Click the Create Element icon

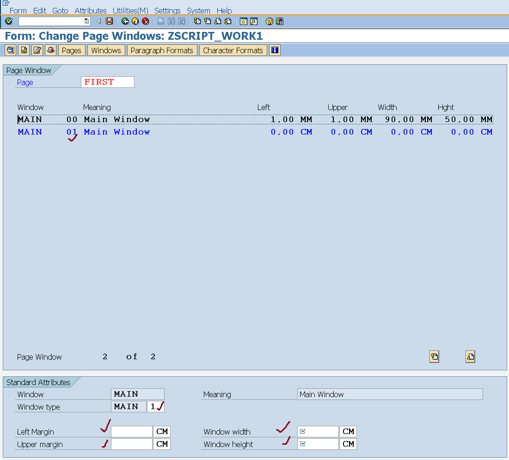coord(24,50)
